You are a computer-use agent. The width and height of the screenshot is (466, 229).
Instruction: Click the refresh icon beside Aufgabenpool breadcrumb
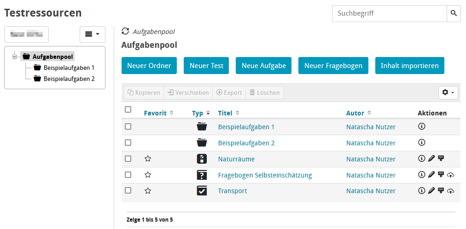click(x=125, y=31)
